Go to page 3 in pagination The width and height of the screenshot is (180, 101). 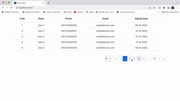134,59
